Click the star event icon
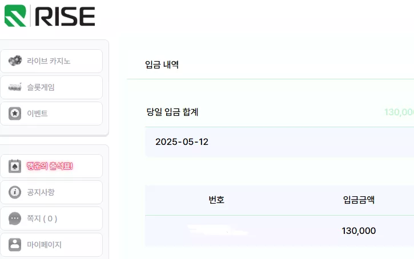 [x=15, y=114]
